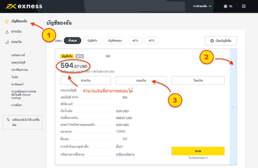The image size is (258, 168).
Task: Open บัญชีของฉัน in sidebar
Action: click(x=19, y=21)
